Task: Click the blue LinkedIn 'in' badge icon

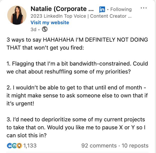Action: [102, 9]
